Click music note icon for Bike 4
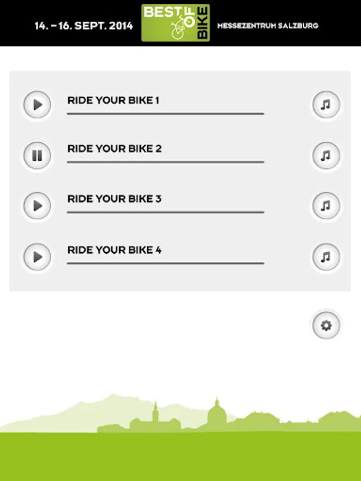The image size is (361, 481). coord(326,257)
